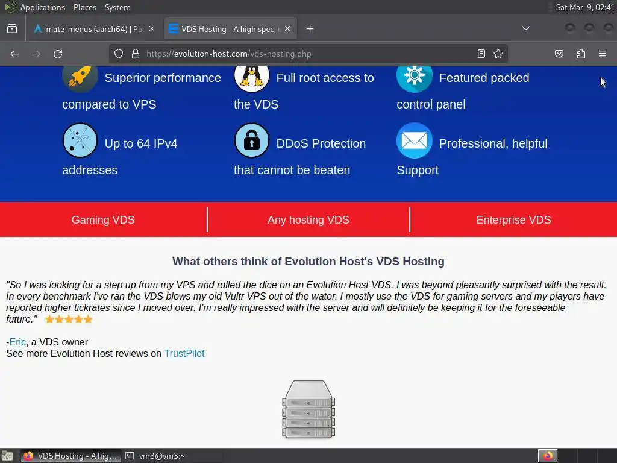
Task: Follow the Eric reviewer link
Action: pyautogui.click(x=17, y=342)
